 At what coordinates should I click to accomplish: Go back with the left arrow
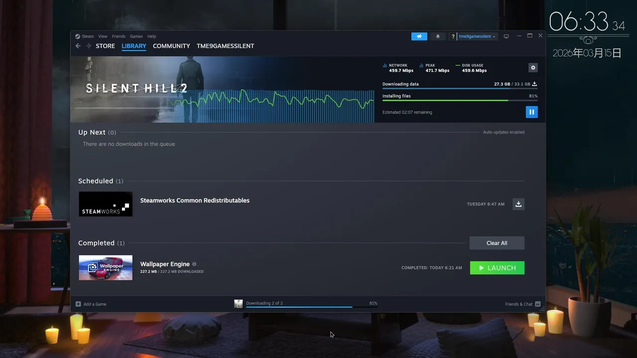point(78,46)
